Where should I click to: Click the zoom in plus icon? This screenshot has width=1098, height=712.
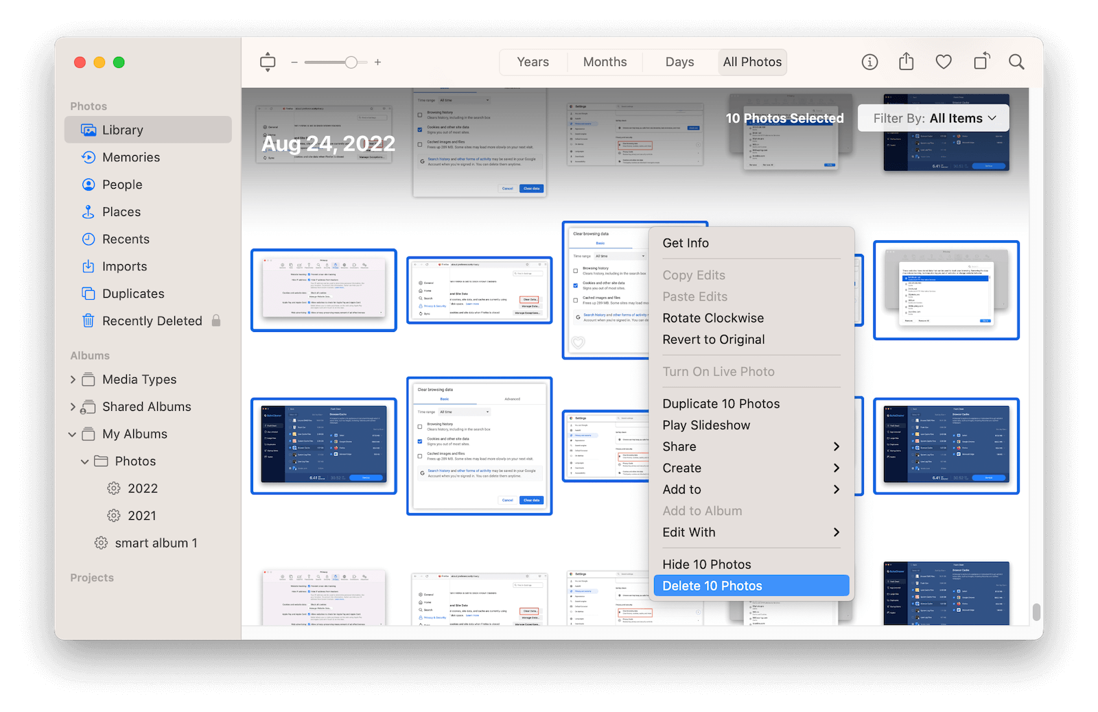[x=377, y=62]
